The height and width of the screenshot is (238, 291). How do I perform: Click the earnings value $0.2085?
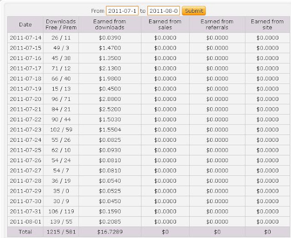click(x=110, y=222)
